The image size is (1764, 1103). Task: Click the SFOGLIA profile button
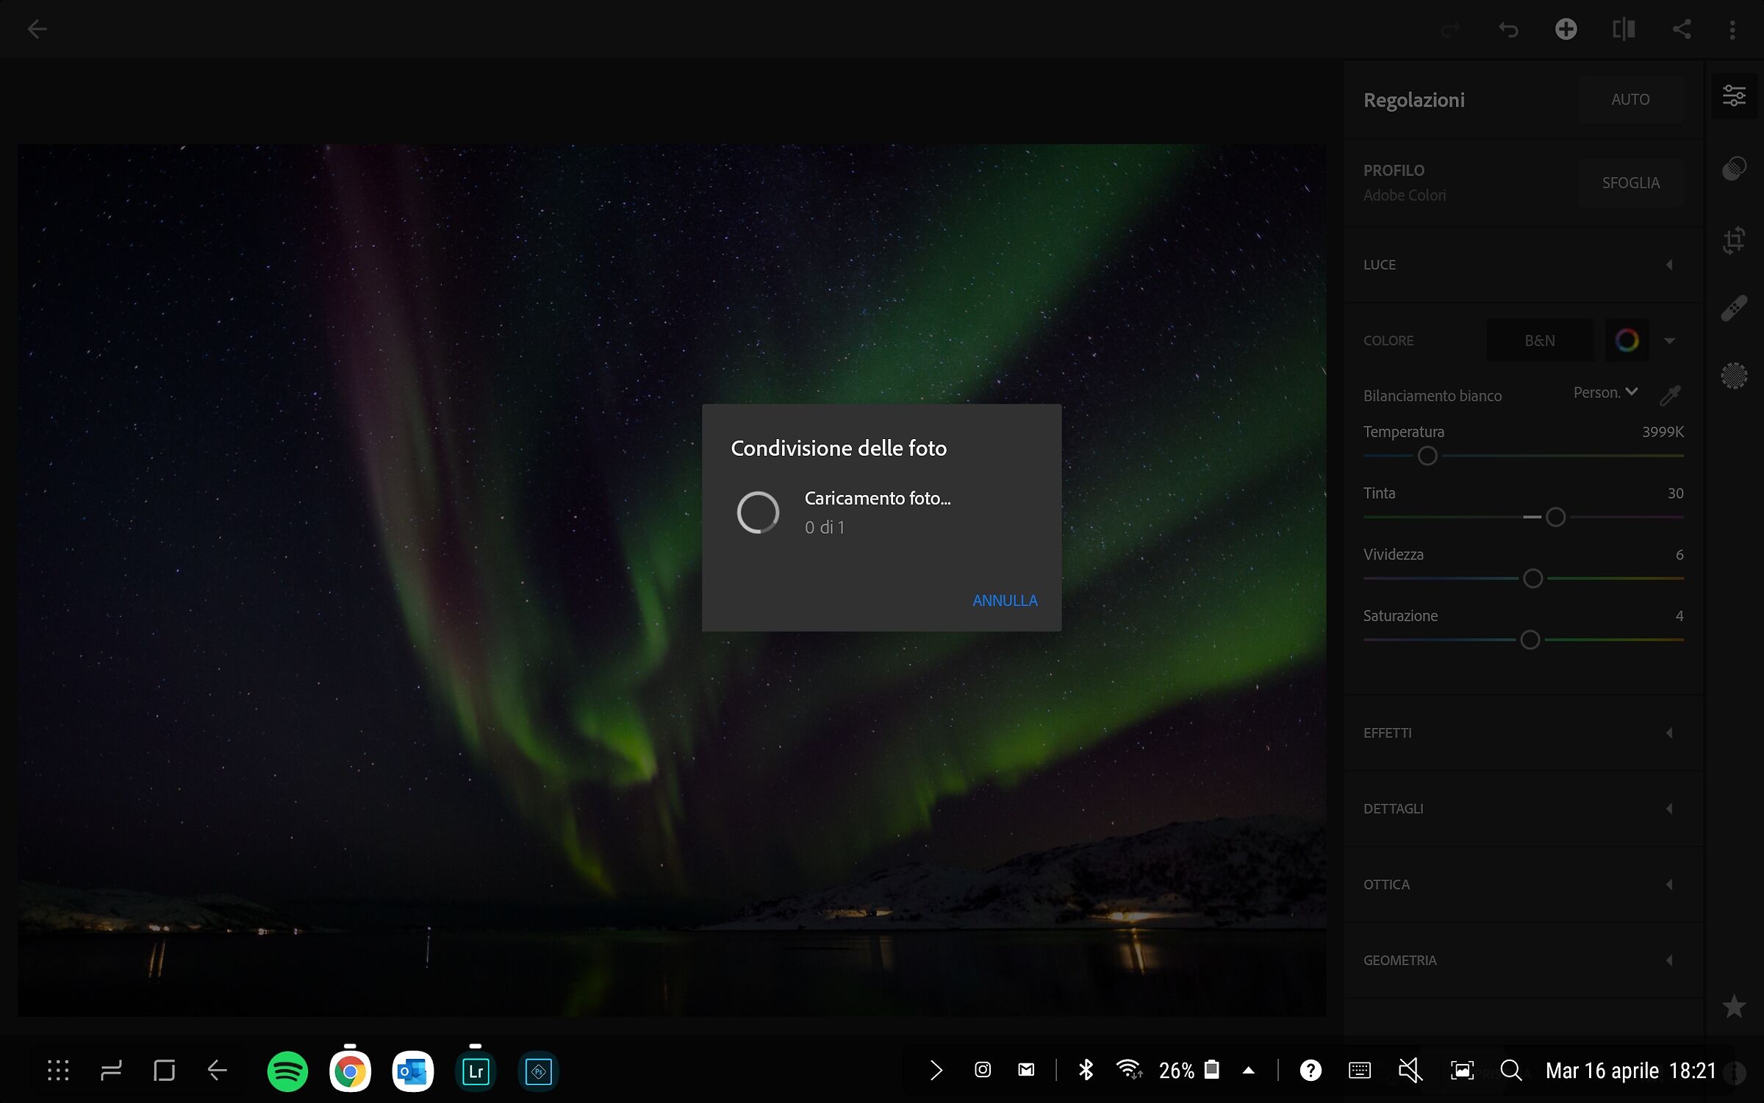pos(1630,183)
